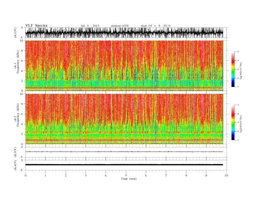Click the 4 kHz tick label on ch.2 axis
Image resolution: width=255 pixels, height=197 pixels.
pyautogui.click(x=22, y=124)
